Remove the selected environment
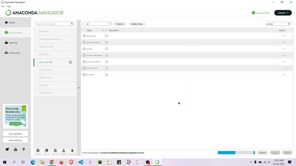This screenshot has height=166, width=296. click(x=72, y=152)
